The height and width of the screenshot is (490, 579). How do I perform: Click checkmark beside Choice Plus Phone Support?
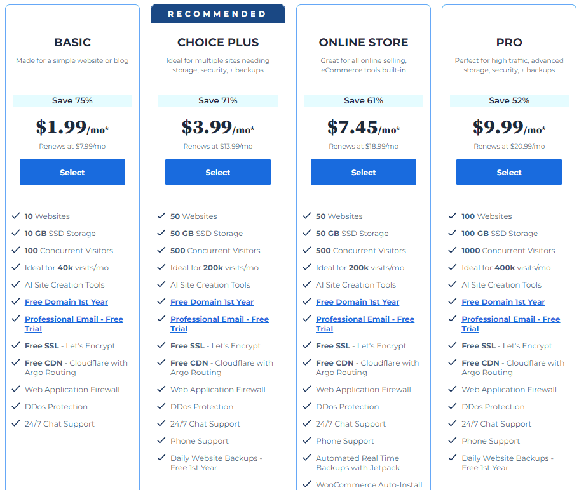click(x=161, y=440)
